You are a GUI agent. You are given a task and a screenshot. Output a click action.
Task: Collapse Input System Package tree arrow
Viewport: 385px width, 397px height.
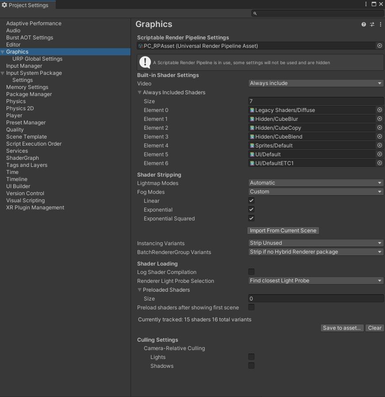(3, 73)
